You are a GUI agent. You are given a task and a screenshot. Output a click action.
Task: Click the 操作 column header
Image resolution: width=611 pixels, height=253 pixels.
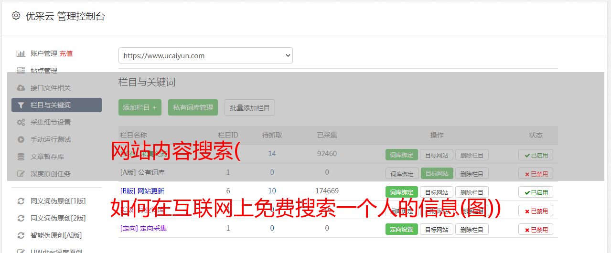click(437, 135)
